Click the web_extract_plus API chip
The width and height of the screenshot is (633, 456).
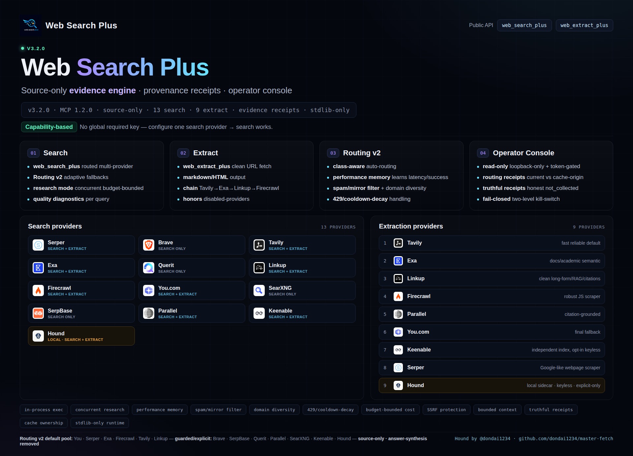(x=584, y=25)
